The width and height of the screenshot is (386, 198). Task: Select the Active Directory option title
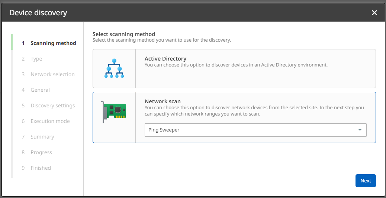tap(165, 59)
